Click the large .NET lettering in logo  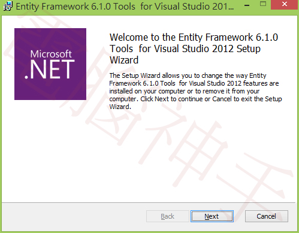[50, 69]
